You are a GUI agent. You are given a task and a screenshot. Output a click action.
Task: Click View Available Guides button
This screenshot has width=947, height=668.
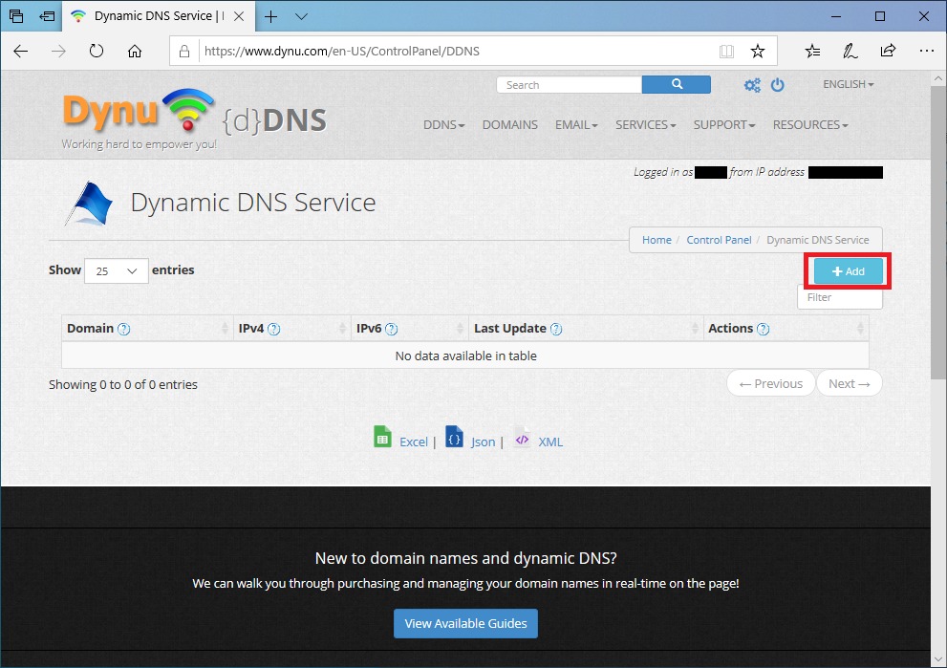(465, 623)
